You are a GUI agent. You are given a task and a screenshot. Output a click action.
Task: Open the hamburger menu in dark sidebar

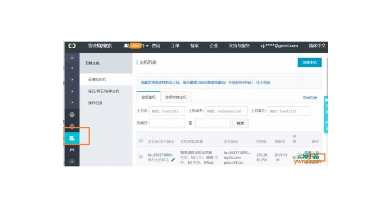72,58
